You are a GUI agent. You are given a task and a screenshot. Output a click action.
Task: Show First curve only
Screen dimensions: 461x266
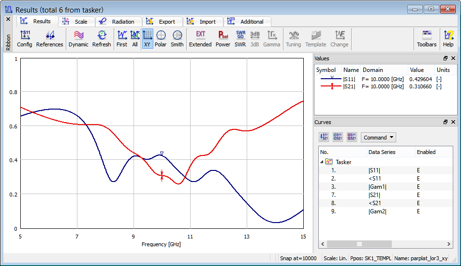[x=122, y=39]
